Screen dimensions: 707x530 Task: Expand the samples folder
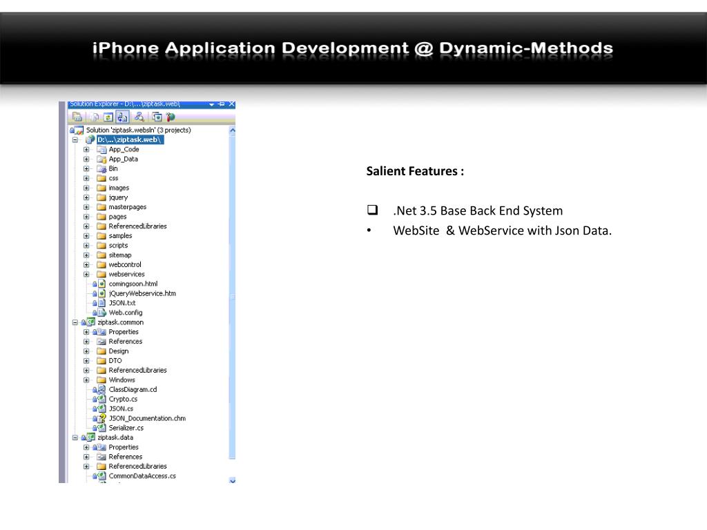coord(86,236)
